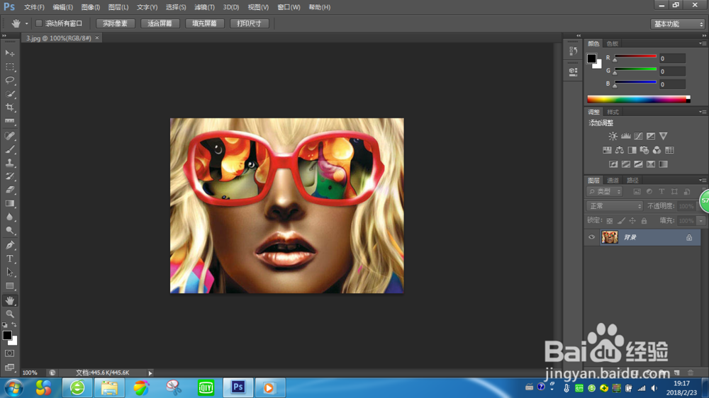Toggle lock position
This screenshot has width=709, height=398.
(x=632, y=221)
